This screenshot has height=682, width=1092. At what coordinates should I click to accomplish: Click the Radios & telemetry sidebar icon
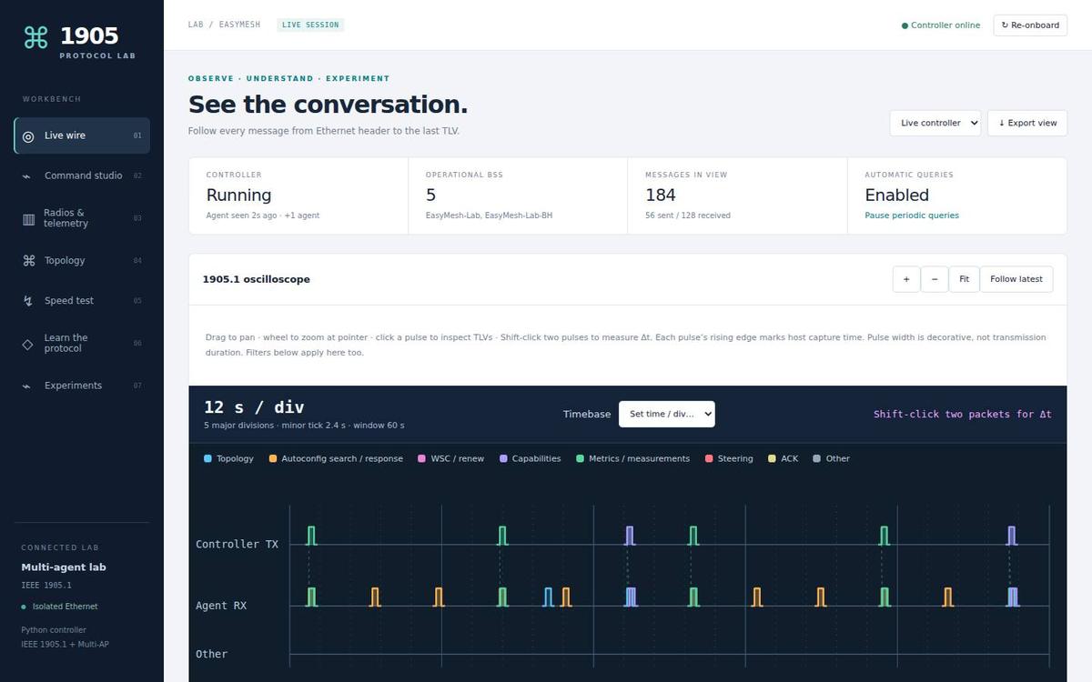pyautogui.click(x=28, y=219)
